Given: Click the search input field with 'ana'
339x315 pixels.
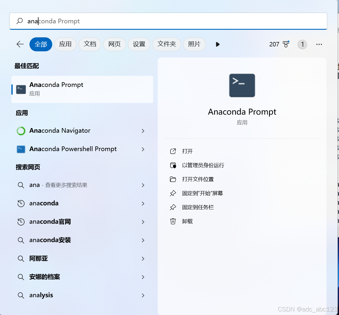Looking at the screenshot, I should tap(168, 21).
